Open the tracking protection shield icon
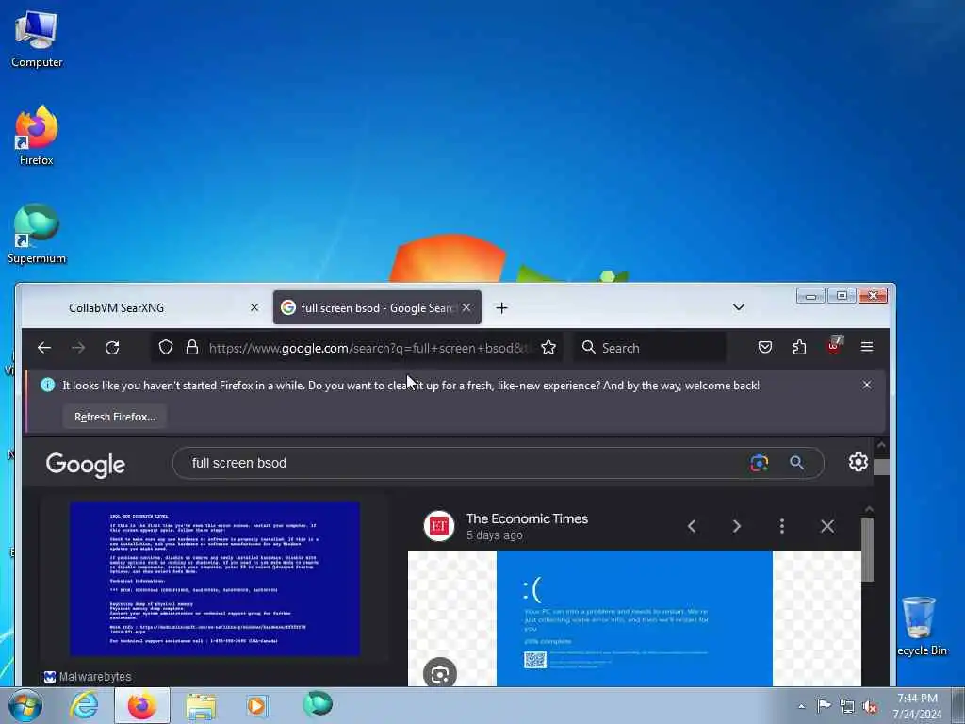965x724 pixels. click(166, 347)
